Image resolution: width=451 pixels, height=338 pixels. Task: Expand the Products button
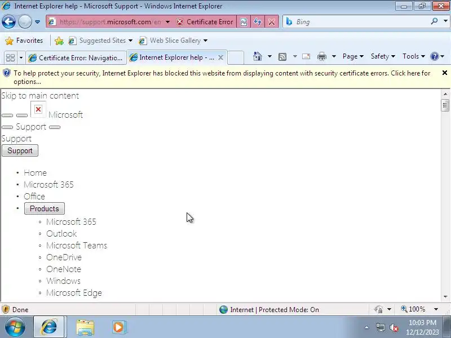pyautogui.click(x=45, y=208)
